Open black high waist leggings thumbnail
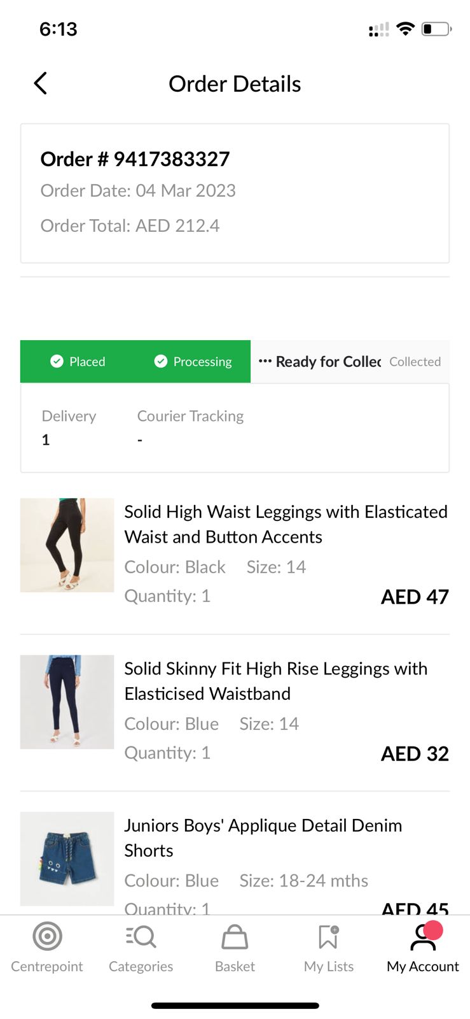470x1019 pixels. click(x=67, y=545)
